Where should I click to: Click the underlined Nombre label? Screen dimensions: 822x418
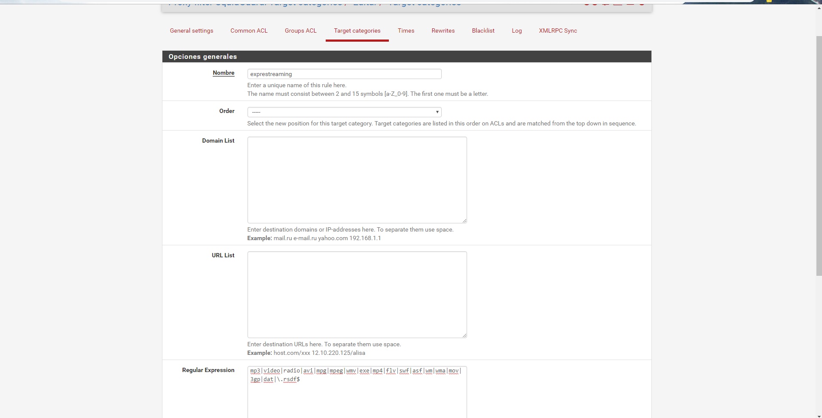(x=223, y=73)
